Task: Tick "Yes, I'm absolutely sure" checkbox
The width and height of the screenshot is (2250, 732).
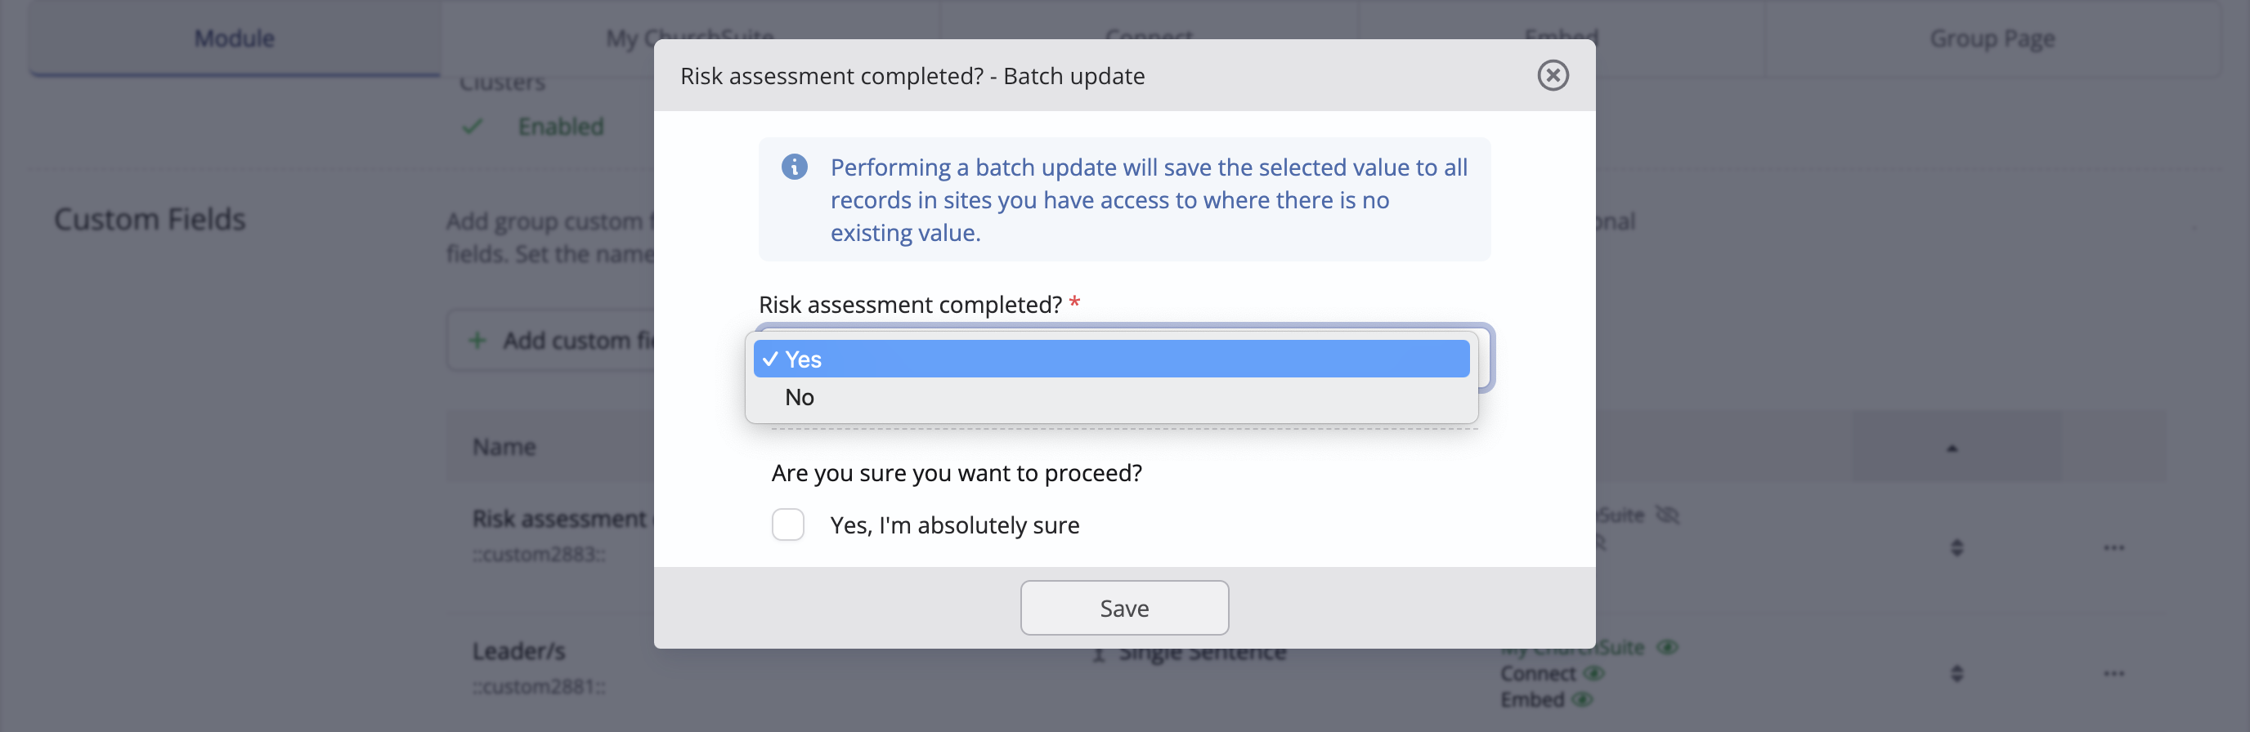Action: point(788,524)
